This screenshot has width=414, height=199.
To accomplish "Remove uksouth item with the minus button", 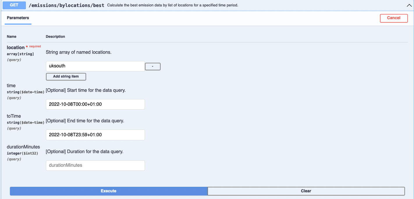I will pos(152,67).
